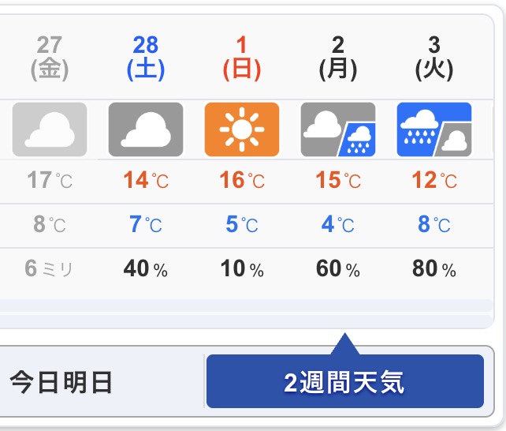Screen dimensions: 506x431
Task: Click Sunday's high temperature 16℃
Action: click(242, 181)
